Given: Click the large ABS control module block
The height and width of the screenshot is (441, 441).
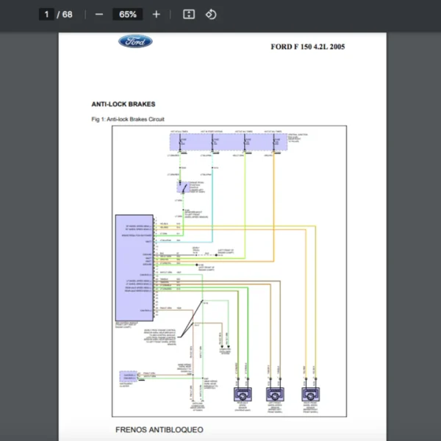Looking at the screenshot, I should coord(134,266).
